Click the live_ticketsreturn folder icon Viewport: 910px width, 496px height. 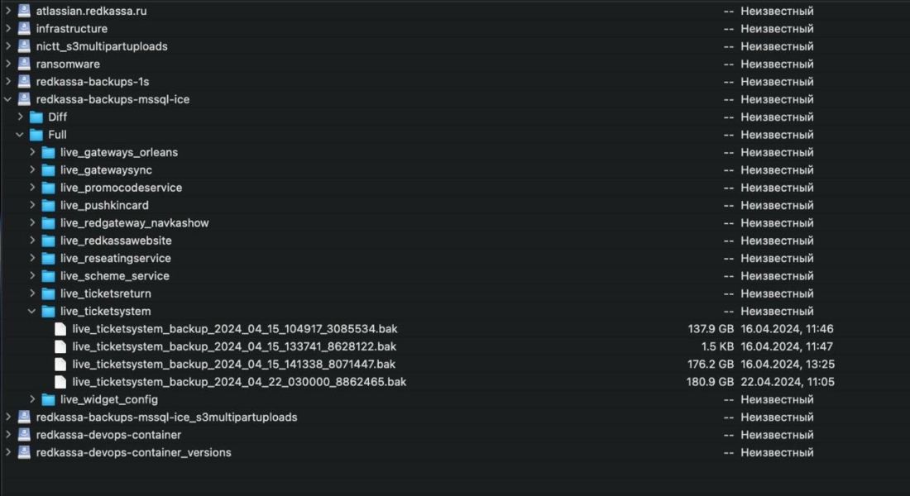(48, 293)
